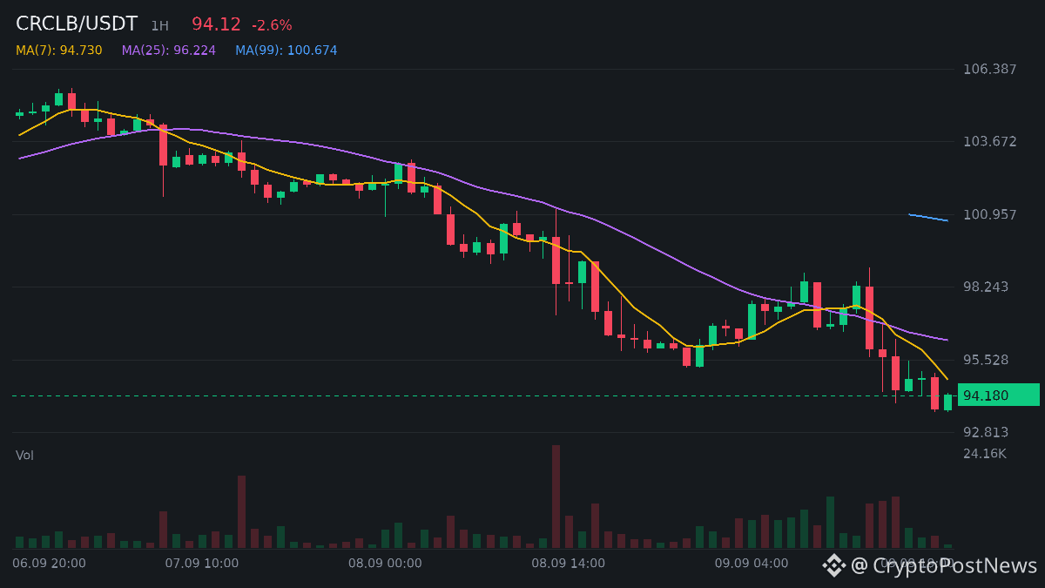Click the 08.09 00:00 time marker
This screenshot has height=588, width=1045.
(x=385, y=564)
